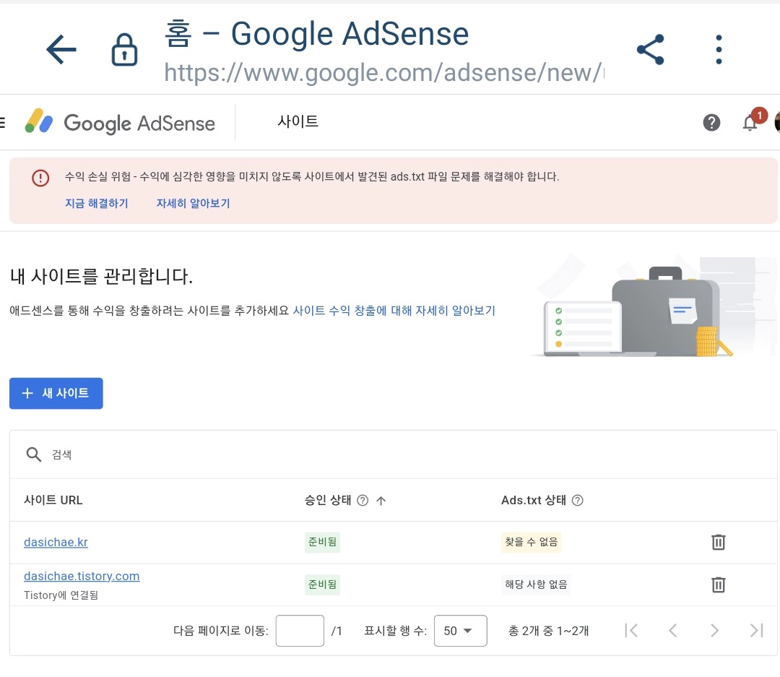The width and height of the screenshot is (780, 677).
Task: Click 지금 해결하기 to fix ads.txt issue
Action: (97, 203)
